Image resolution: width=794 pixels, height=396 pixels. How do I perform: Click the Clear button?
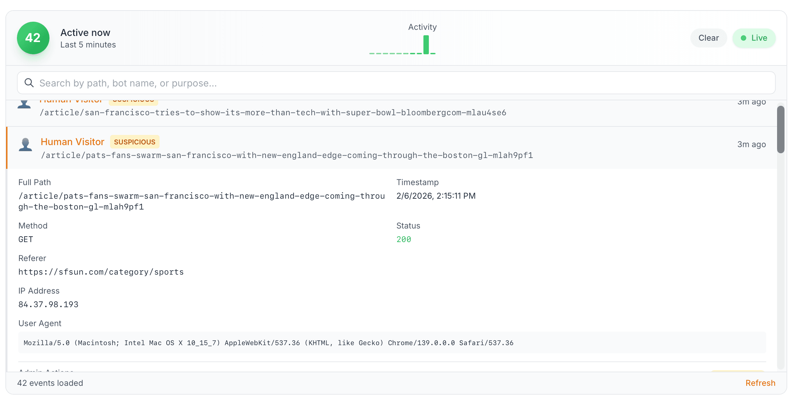pos(708,38)
